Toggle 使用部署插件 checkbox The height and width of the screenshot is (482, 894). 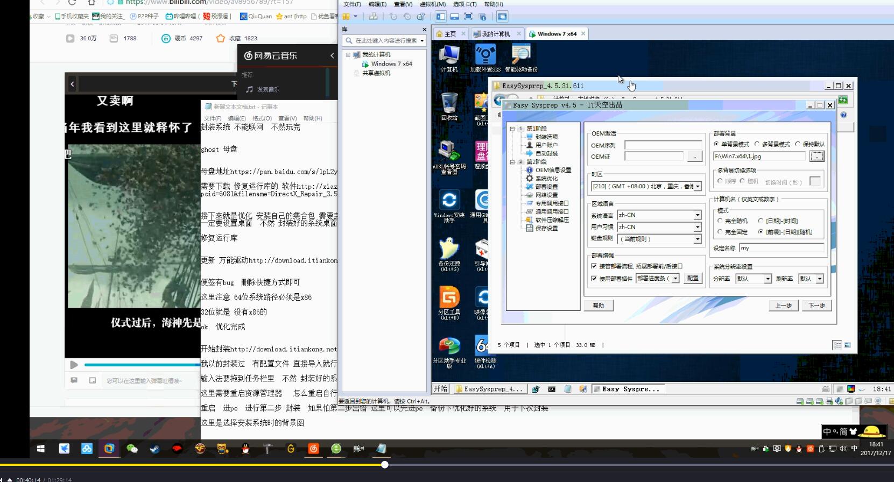point(594,279)
